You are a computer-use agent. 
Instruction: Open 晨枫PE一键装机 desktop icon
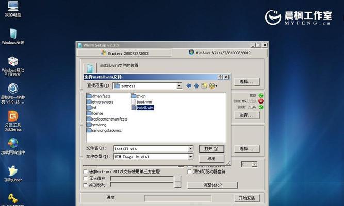click(x=13, y=94)
